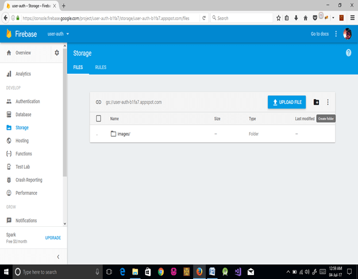Click the gs://user-auth-b1fa7.appspot.com bucket path
The width and height of the screenshot is (358, 279).
click(133, 102)
